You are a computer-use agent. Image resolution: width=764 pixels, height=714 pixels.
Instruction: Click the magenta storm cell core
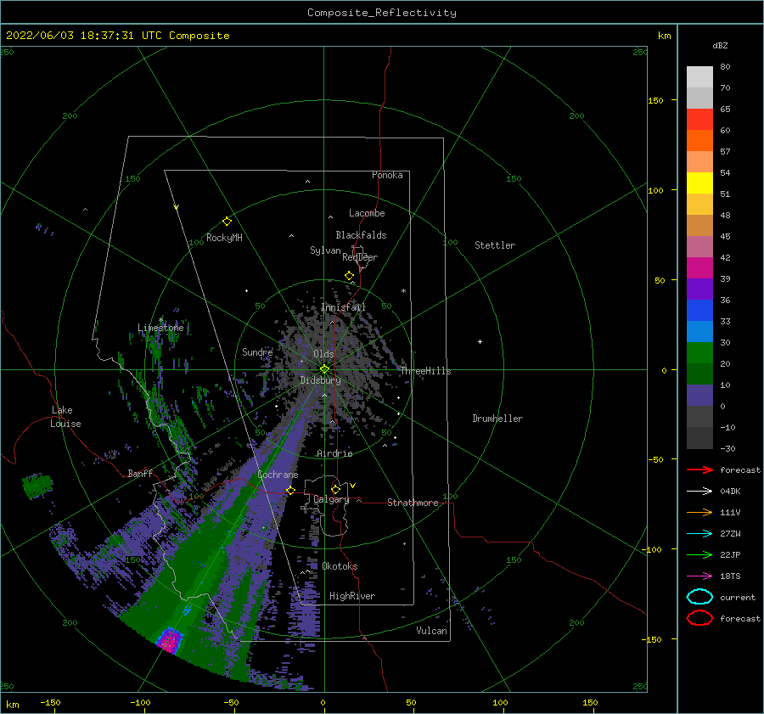[x=169, y=639]
